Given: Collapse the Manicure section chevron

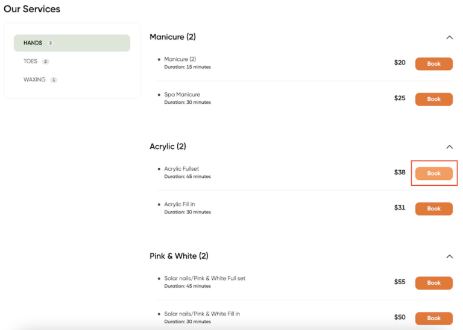Looking at the screenshot, I should 449,37.
